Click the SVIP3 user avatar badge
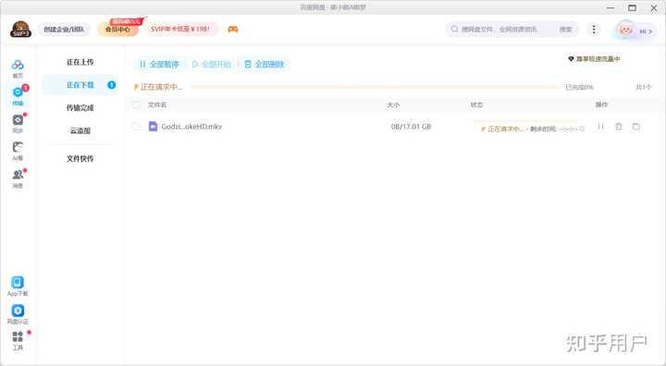 point(20,30)
